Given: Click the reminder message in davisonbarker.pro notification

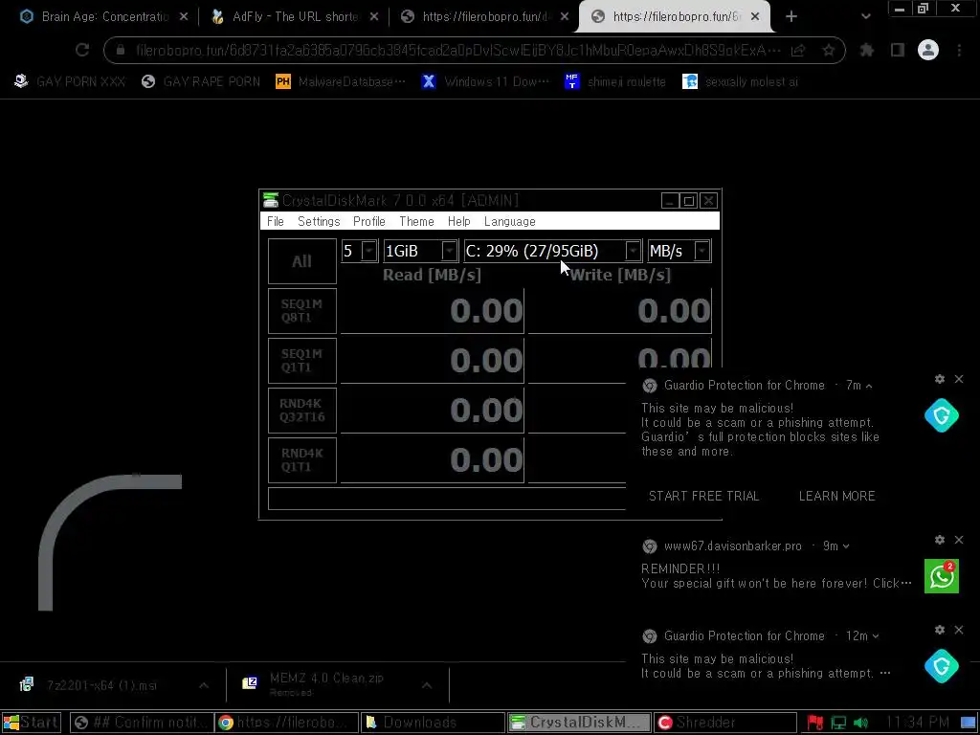Looking at the screenshot, I should coord(775,576).
